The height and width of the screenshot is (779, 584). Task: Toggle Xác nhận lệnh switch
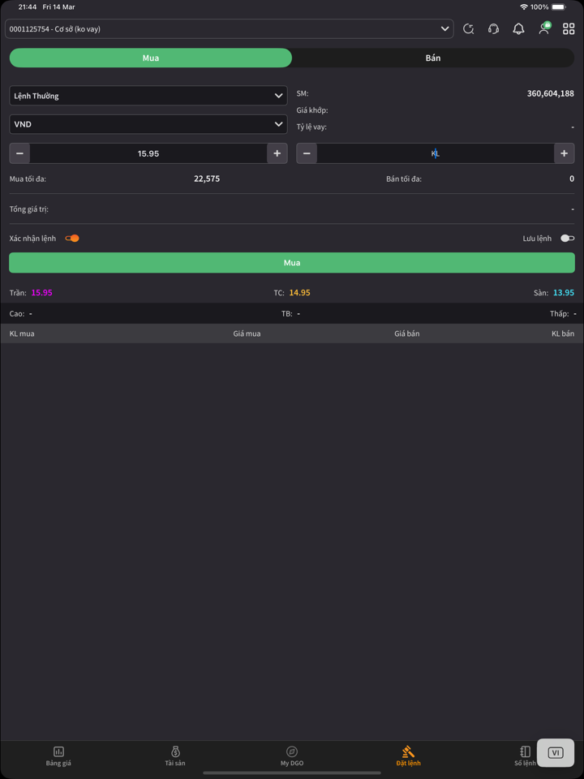point(72,239)
